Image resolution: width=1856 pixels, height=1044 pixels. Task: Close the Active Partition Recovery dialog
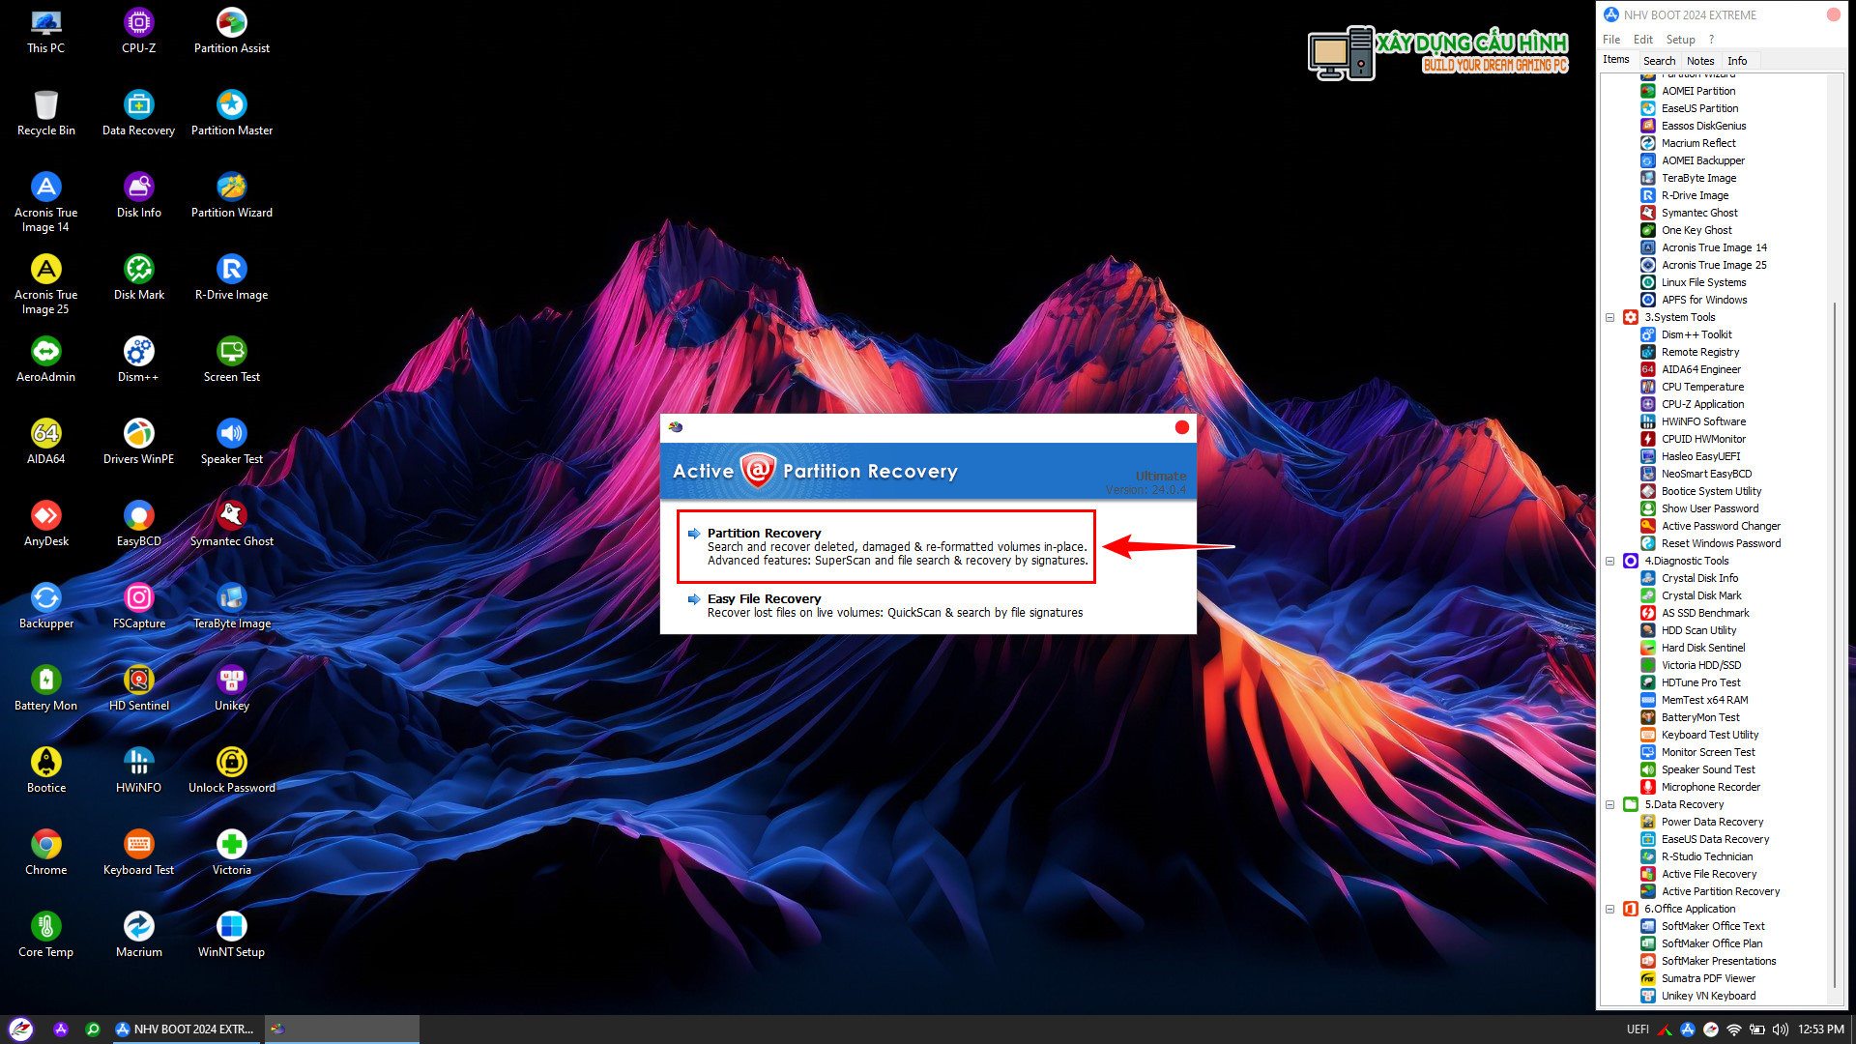pyautogui.click(x=1181, y=427)
